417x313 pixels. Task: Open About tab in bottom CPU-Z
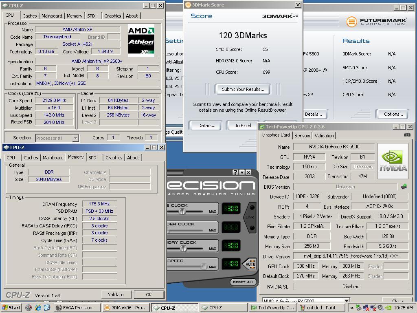[133, 158]
